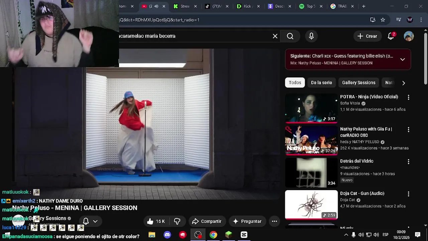
Task: Switch to the Spotify Top 5 browser tab
Action: coord(311,6)
